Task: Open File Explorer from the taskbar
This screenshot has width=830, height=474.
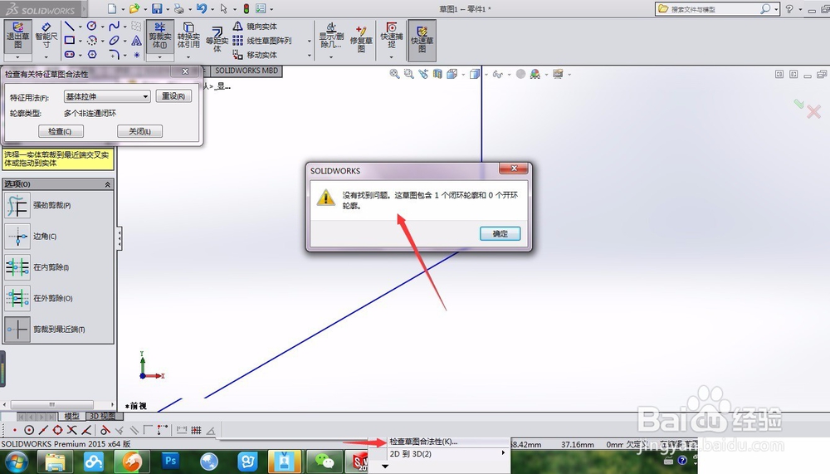Action: coord(55,462)
